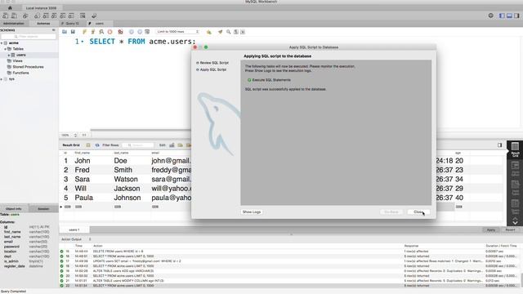Toggle invisible characters icon in editor toolbar

(x=236, y=32)
